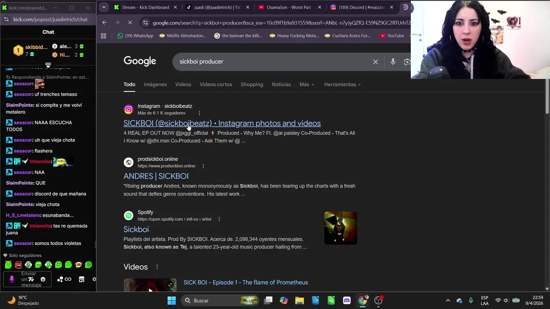
Task: Close the OsamaSon YouTube tab
Action: [319, 7]
